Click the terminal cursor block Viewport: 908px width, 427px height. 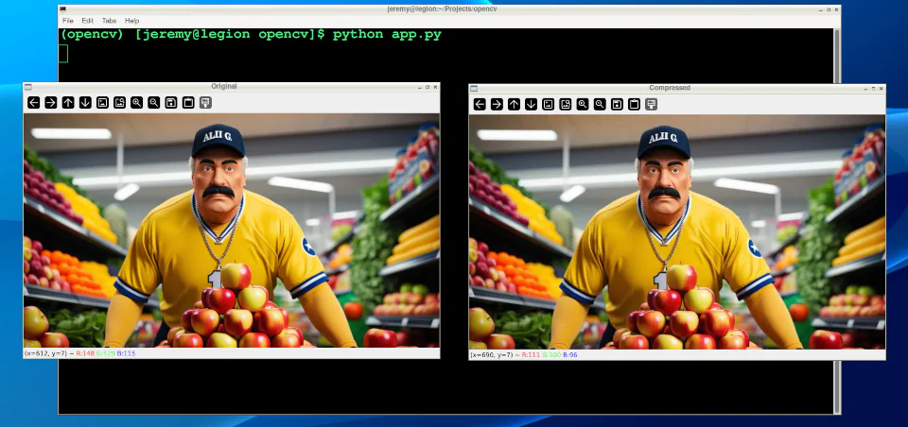(63, 53)
